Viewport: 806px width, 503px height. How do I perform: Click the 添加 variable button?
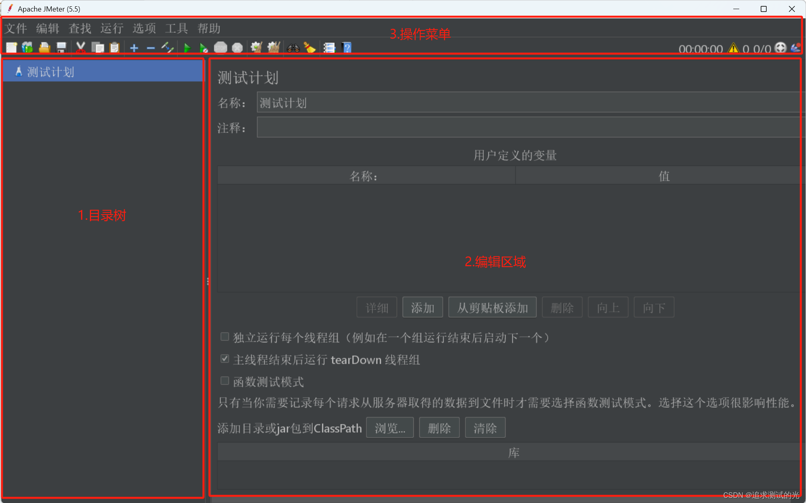422,307
